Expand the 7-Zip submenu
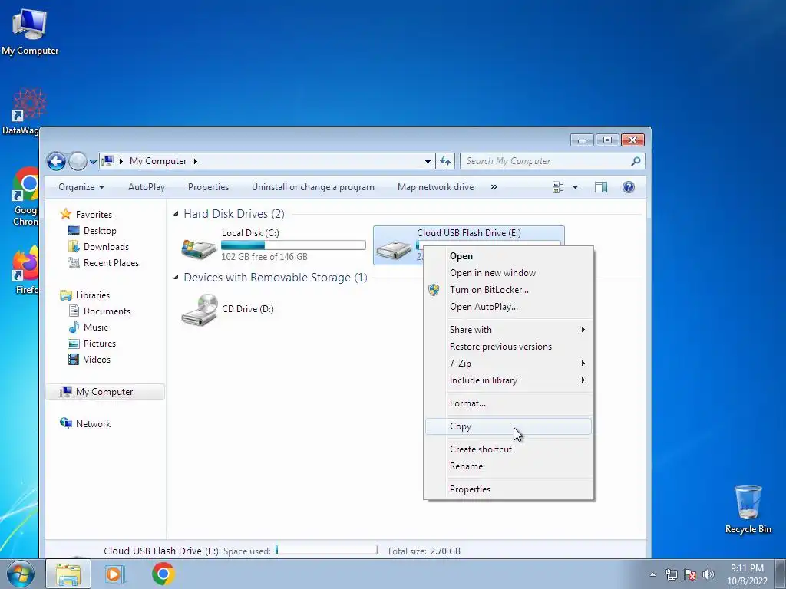The width and height of the screenshot is (786, 589). 508,363
